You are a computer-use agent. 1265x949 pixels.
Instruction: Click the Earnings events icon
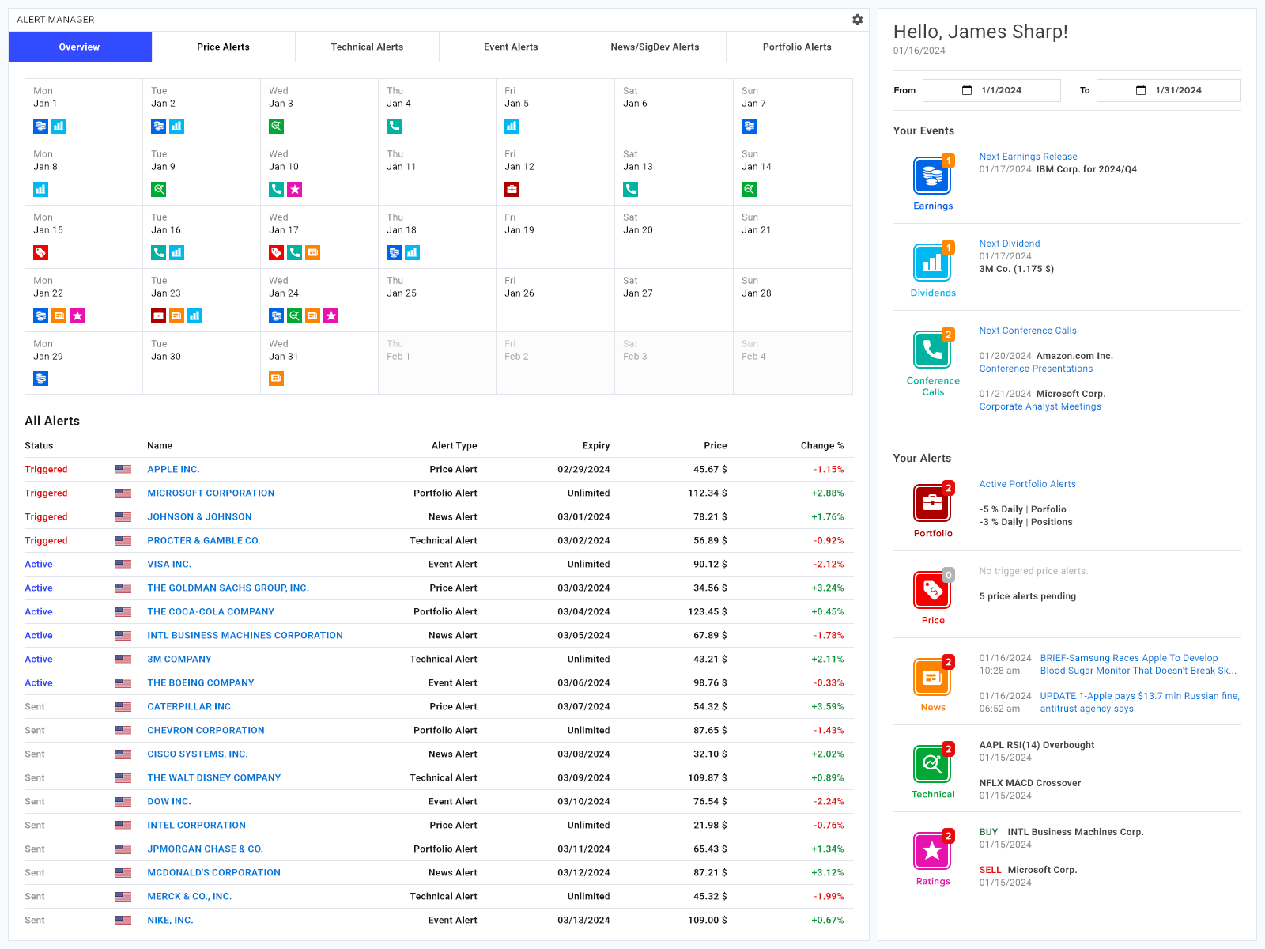(x=932, y=176)
